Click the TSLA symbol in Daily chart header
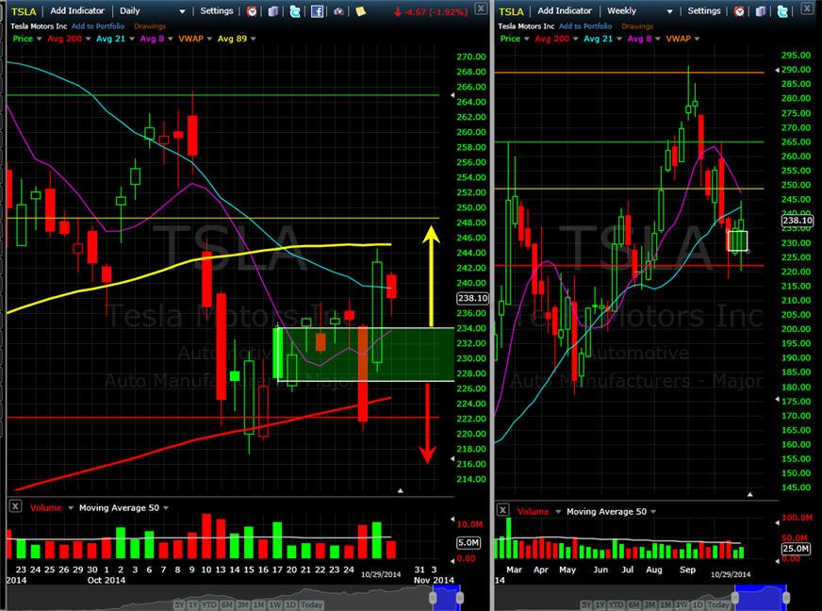The height and width of the screenshot is (611, 822). 24,11
